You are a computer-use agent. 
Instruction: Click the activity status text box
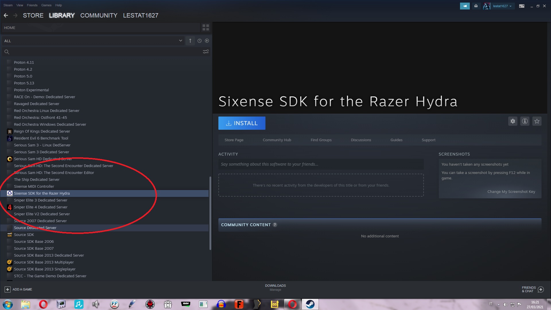point(321,164)
